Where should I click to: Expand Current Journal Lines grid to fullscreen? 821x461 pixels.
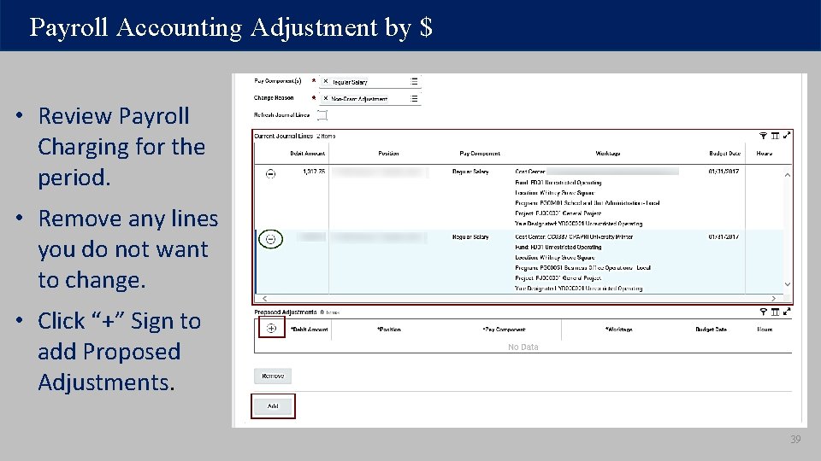click(x=787, y=136)
